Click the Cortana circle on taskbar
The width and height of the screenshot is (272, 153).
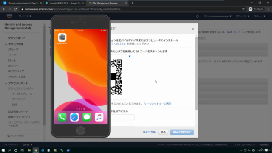[x=16, y=150]
